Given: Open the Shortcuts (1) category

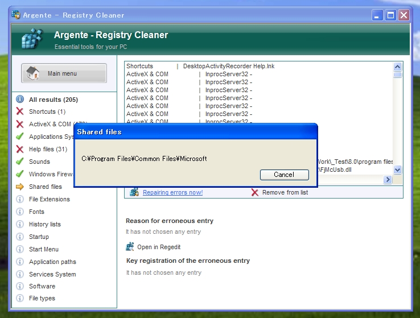Looking at the screenshot, I should 47,111.
